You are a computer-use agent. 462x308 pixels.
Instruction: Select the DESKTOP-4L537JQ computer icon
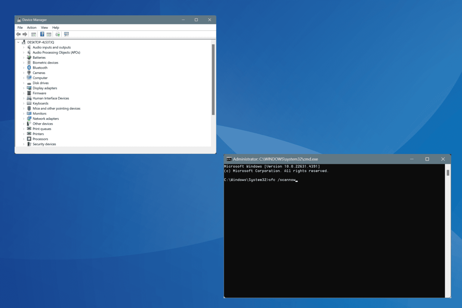[x=23, y=42]
